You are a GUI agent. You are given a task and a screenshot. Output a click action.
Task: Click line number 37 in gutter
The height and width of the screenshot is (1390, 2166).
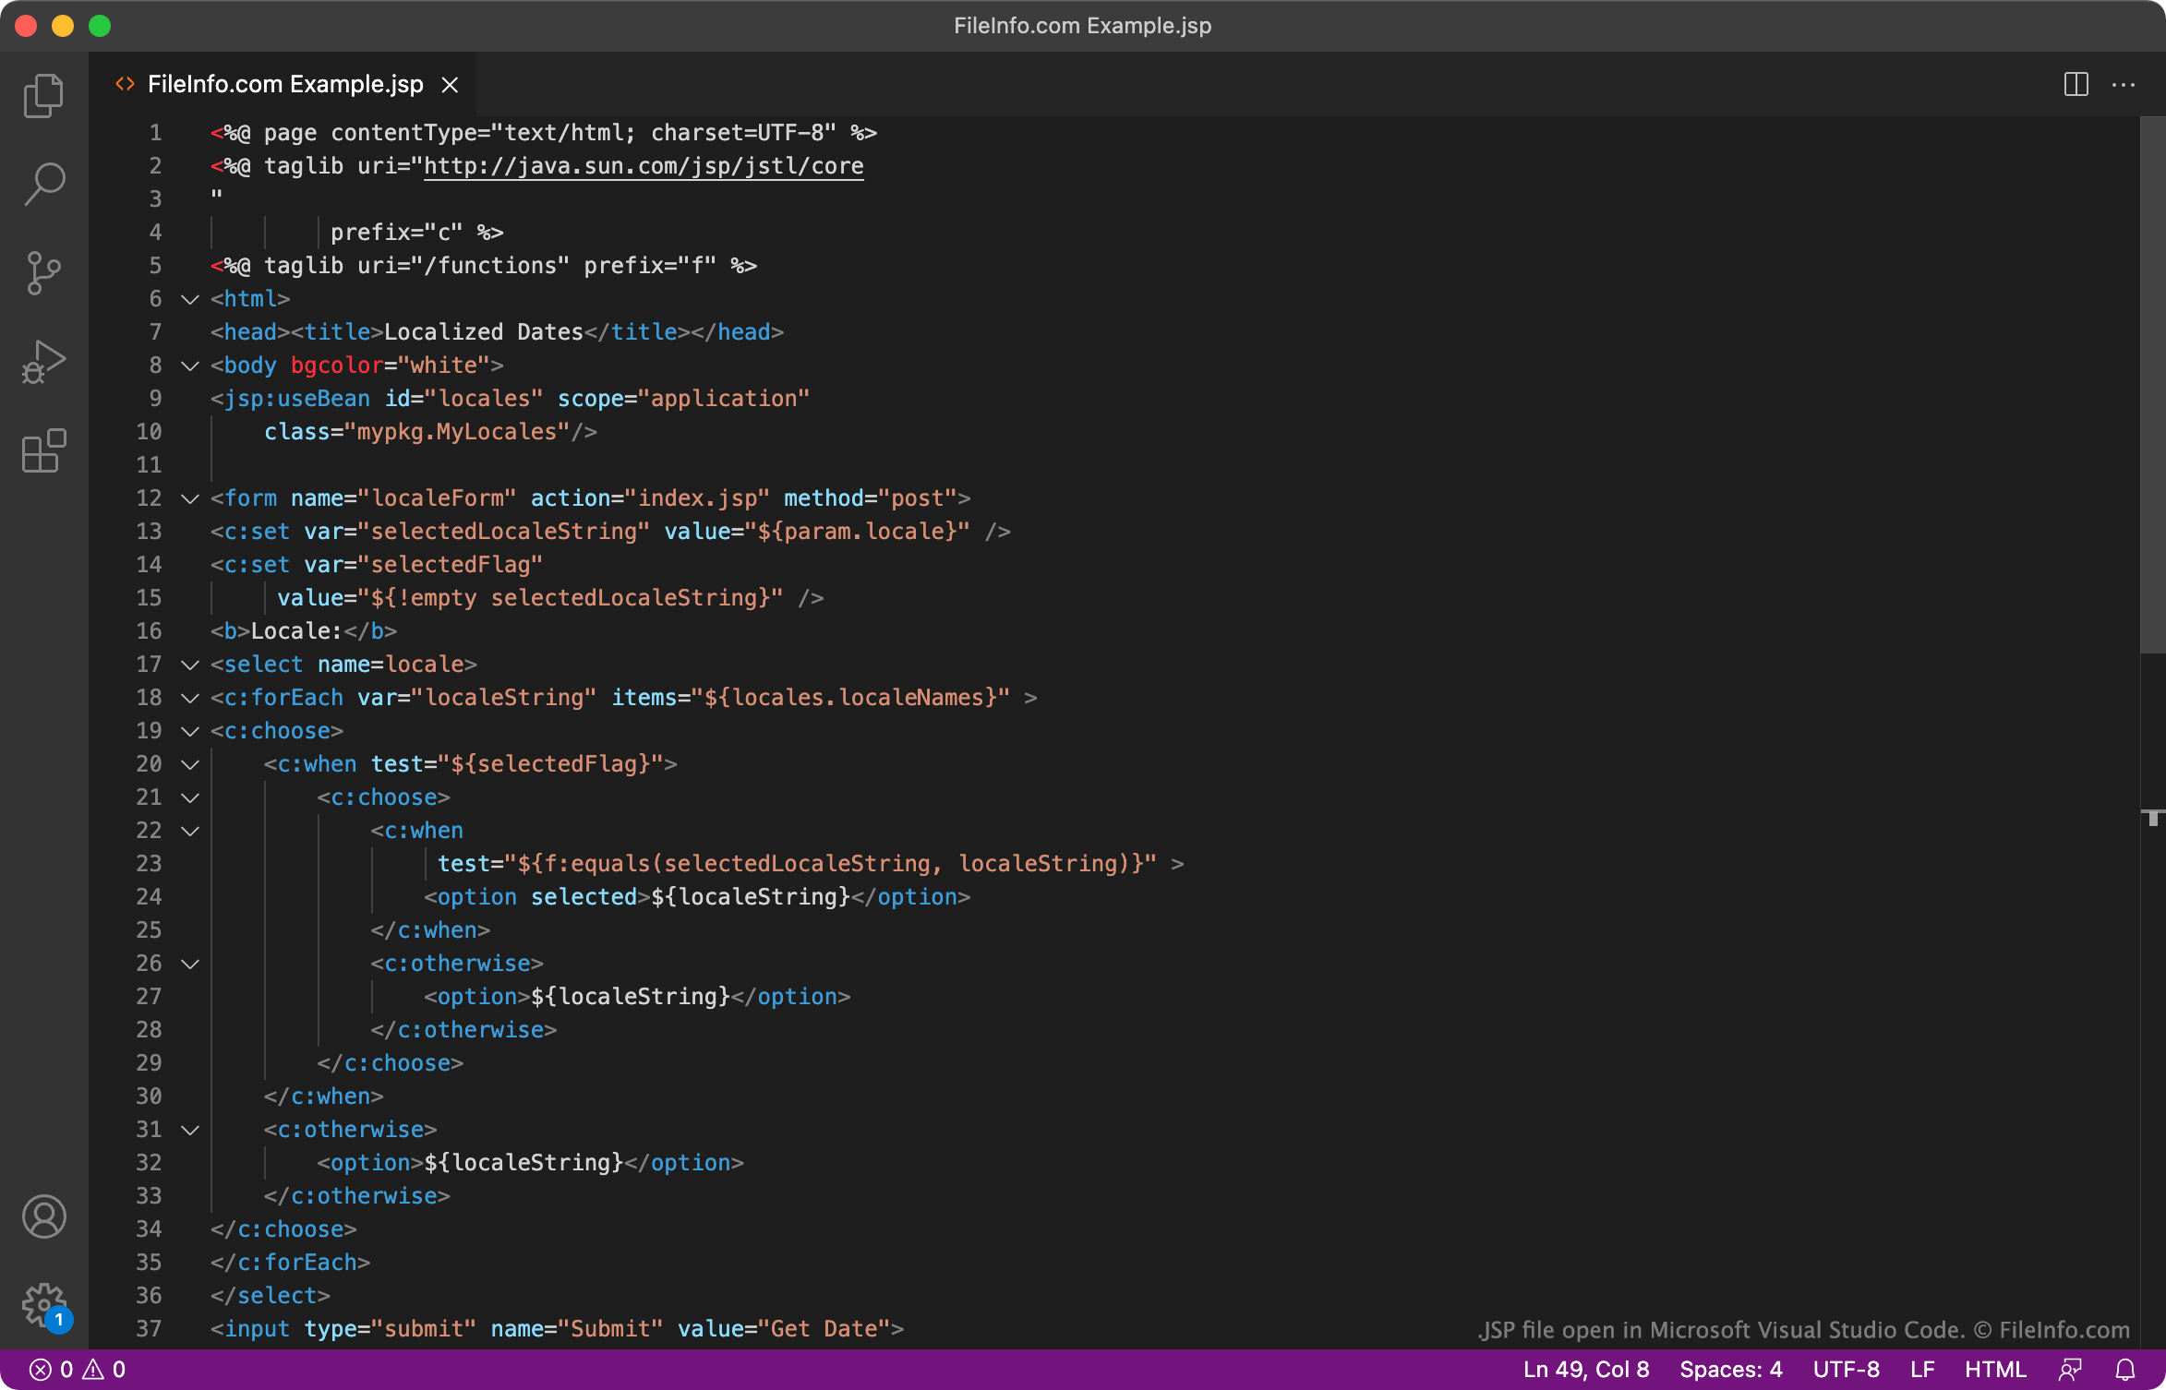pyautogui.click(x=149, y=1329)
